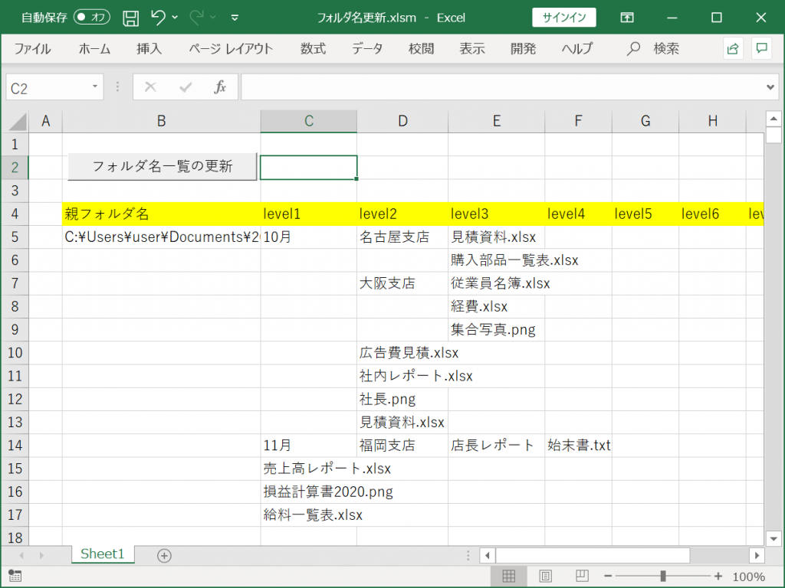This screenshot has width=785, height=588.
Task: Select column E header
Action: coord(496,121)
